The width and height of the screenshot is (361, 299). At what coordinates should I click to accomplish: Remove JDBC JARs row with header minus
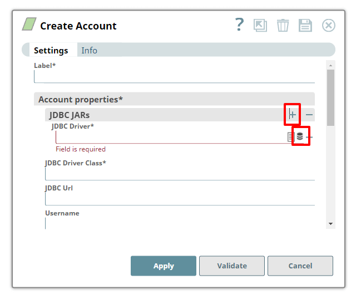point(309,115)
